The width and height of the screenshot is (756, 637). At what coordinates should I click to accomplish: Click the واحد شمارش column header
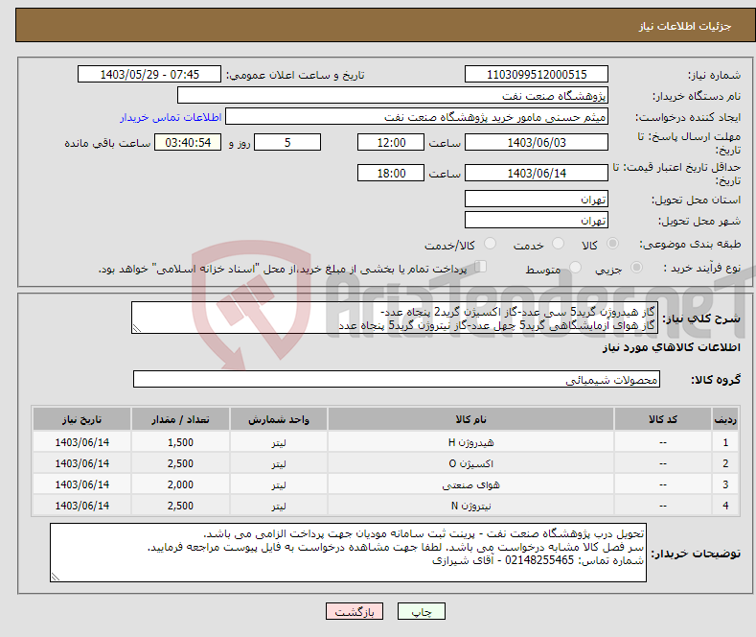(x=279, y=419)
